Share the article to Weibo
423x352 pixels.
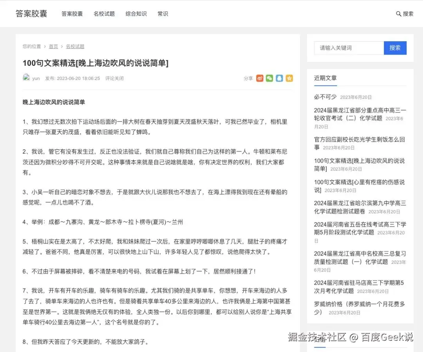click(260, 78)
